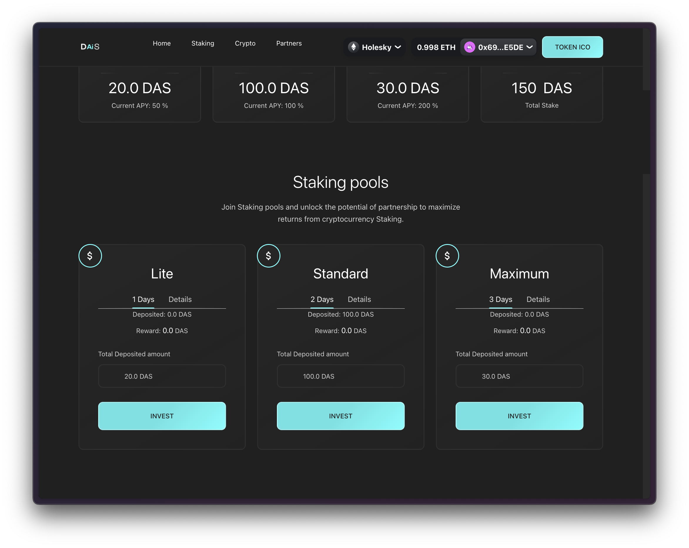Open the Home menu item
This screenshot has height=548, width=689.
pos(162,43)
